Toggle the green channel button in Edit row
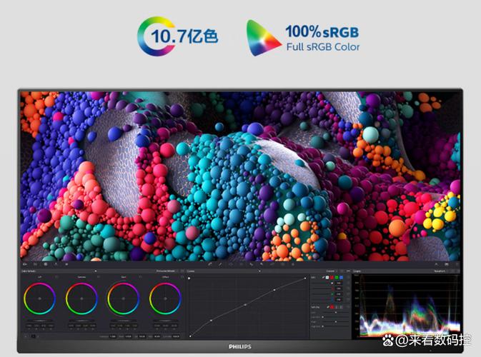Viewport: 481px width, 357px height. [x=338, y=277]
